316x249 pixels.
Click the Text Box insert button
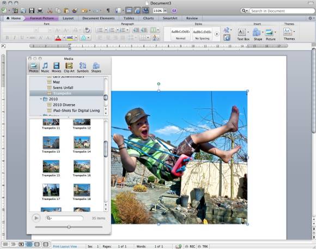[243, 34]
